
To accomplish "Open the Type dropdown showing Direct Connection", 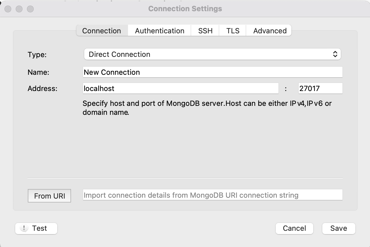I will click(x=212, y=54).
